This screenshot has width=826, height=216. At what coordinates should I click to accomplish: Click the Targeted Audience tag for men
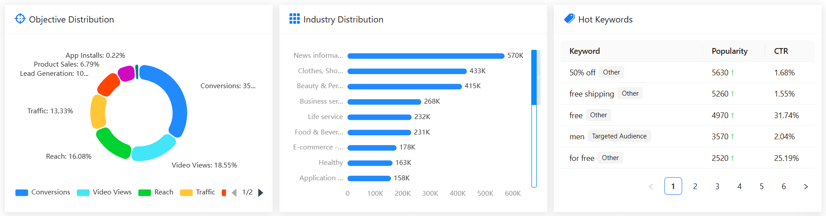click(619, 136)
